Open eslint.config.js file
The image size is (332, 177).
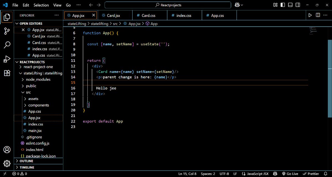38,143
